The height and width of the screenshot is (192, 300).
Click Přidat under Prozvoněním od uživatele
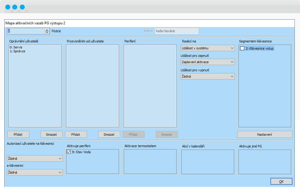(76, 134)
